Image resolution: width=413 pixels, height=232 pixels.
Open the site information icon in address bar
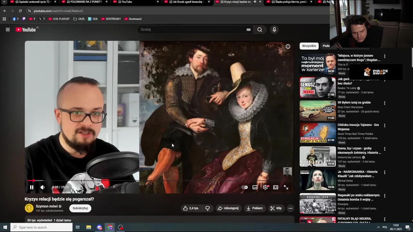click(x=29, y=11)
